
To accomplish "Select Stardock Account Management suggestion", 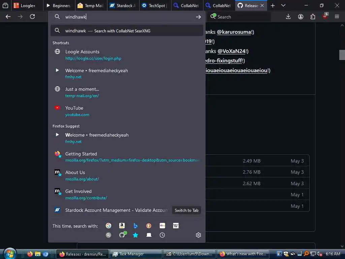I will (127, 210).
